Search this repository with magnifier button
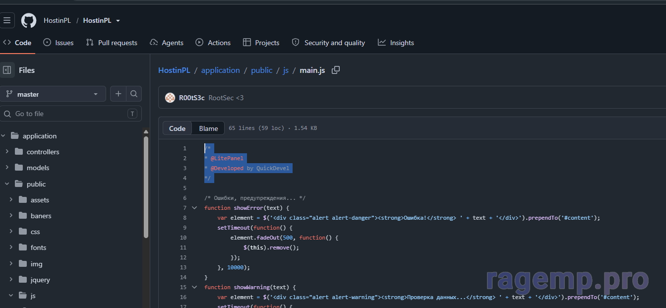666x308 pixels. [x=134, y=94]
